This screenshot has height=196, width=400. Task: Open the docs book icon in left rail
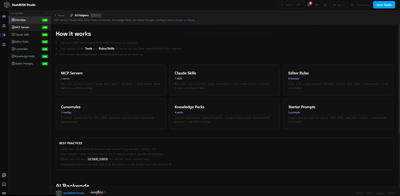coord(4,16)
